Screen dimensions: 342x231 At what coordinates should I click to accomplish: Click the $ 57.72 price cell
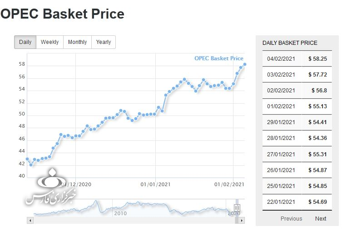point(317,75)
